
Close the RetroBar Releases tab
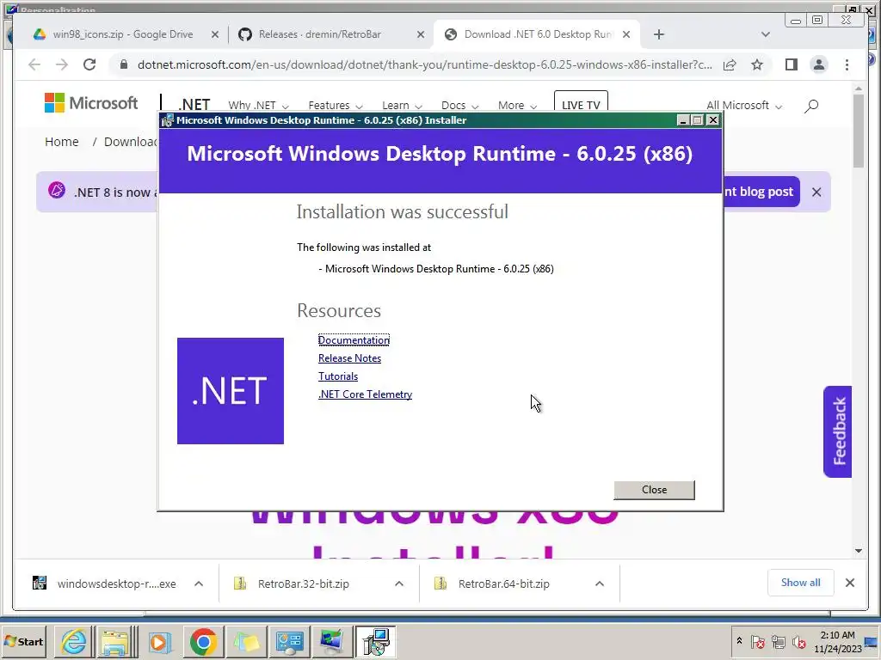(420, 34)
